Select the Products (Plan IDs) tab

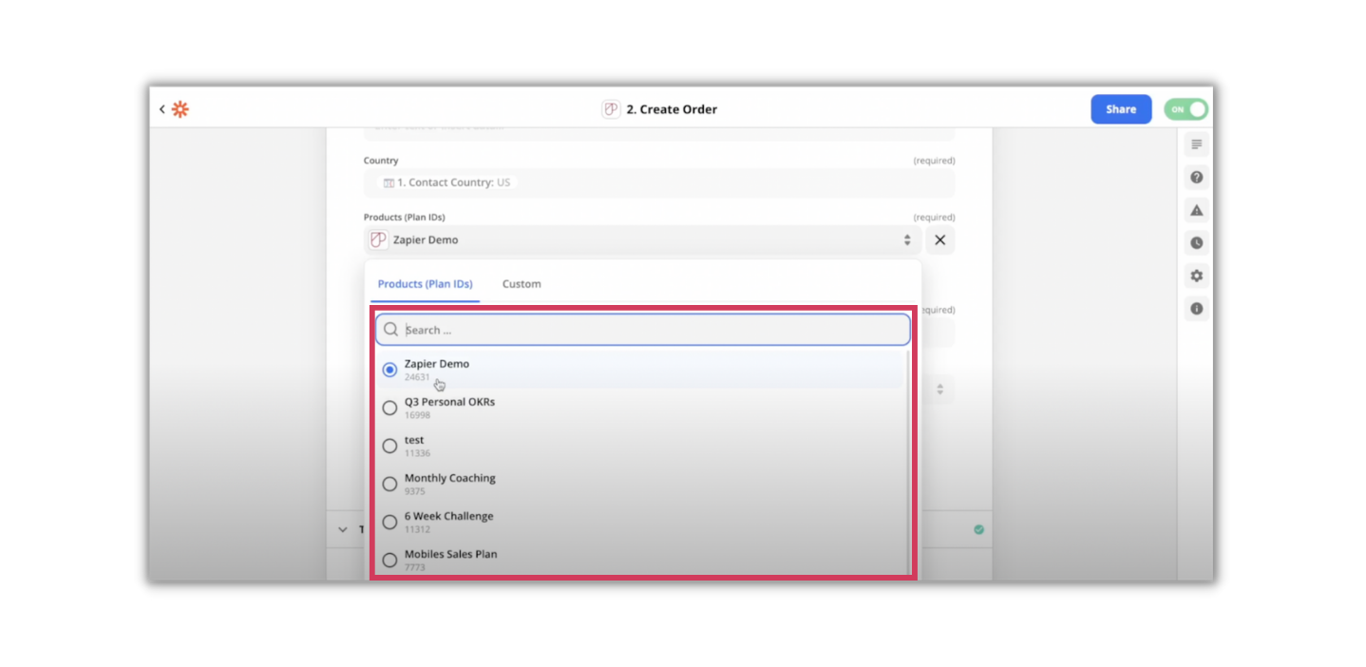(424, 283)
